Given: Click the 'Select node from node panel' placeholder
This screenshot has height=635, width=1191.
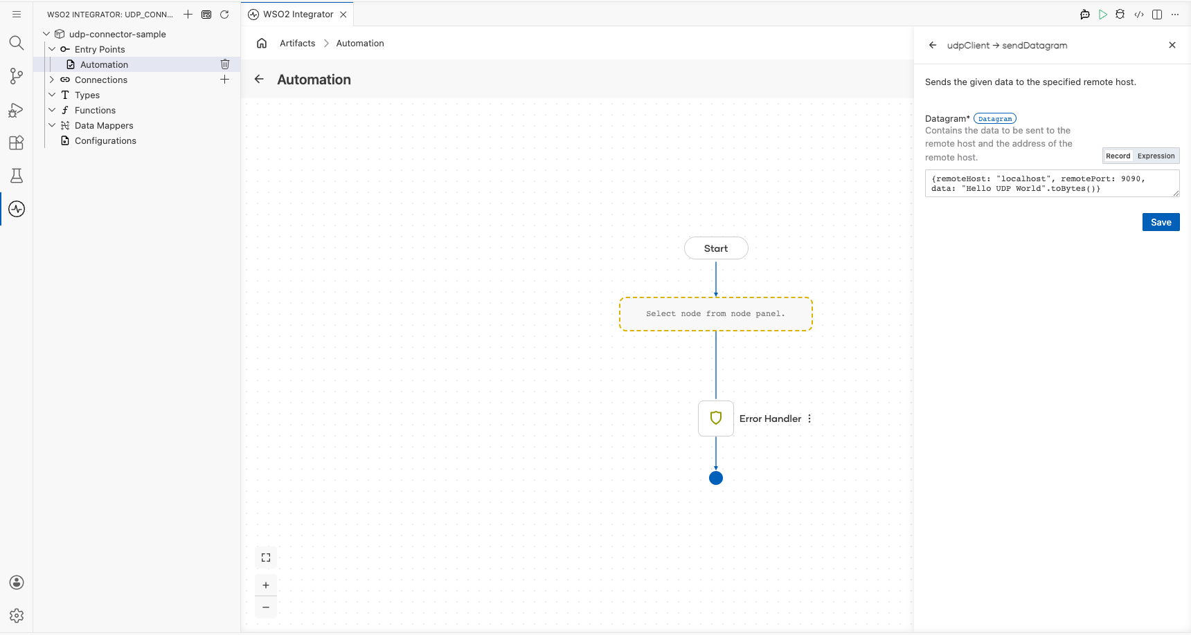Looking at the screenshot, I should pos(716,314).
